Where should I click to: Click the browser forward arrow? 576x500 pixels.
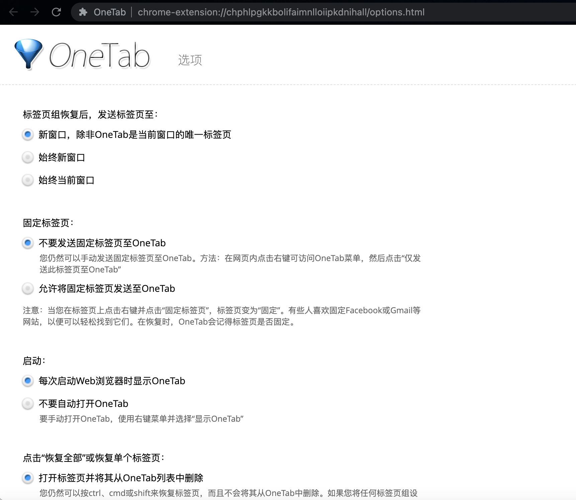(x=35, y=12)
